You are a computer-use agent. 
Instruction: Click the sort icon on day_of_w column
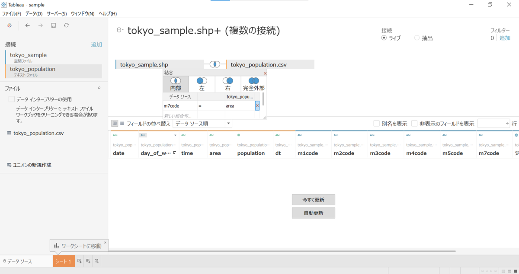tap(174, 153)
